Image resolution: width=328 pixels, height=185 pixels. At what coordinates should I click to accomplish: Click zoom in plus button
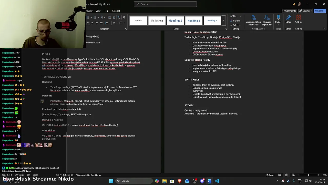coord(319,175)
